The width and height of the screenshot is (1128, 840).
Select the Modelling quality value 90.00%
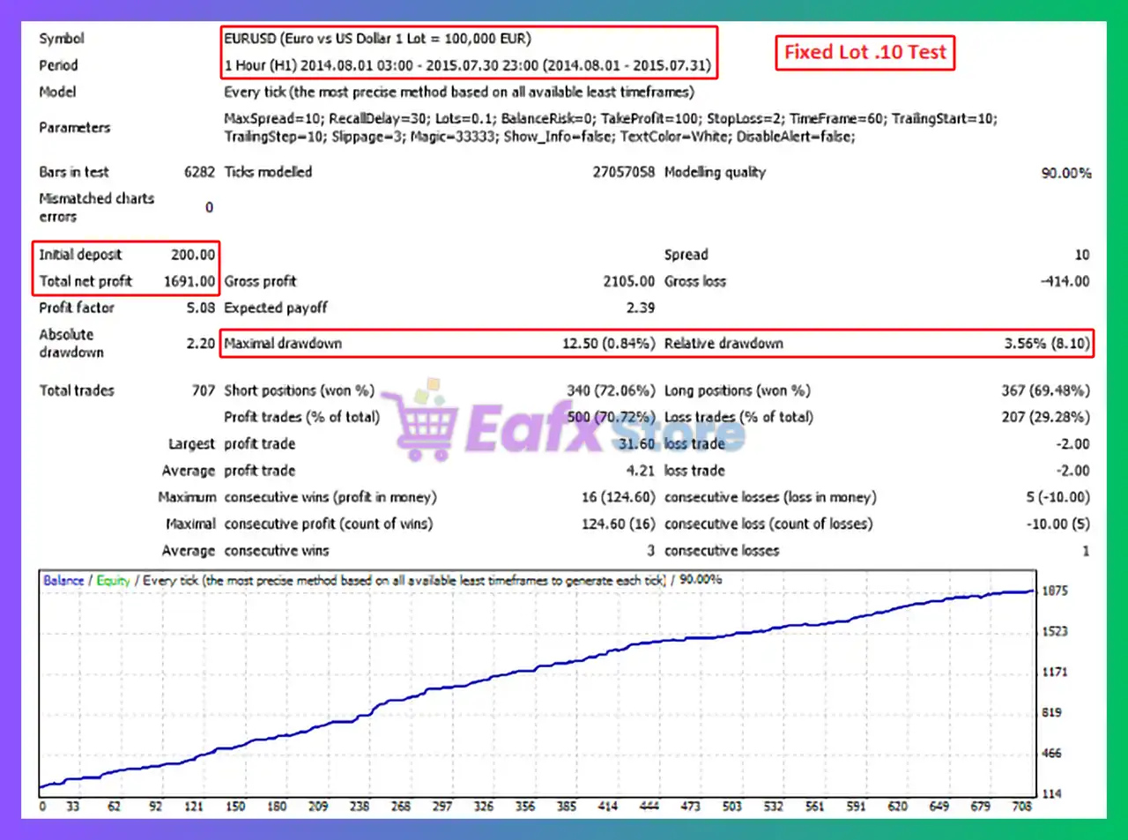pyautogui.click(x=1066, y=172)
